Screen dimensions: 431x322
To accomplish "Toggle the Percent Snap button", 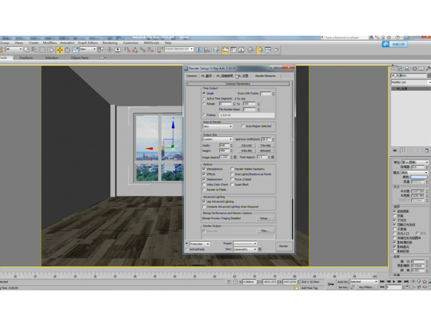I will pyautogui.click(x=143, y=50).
